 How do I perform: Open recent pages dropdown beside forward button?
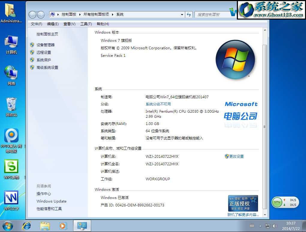(47, 15)
